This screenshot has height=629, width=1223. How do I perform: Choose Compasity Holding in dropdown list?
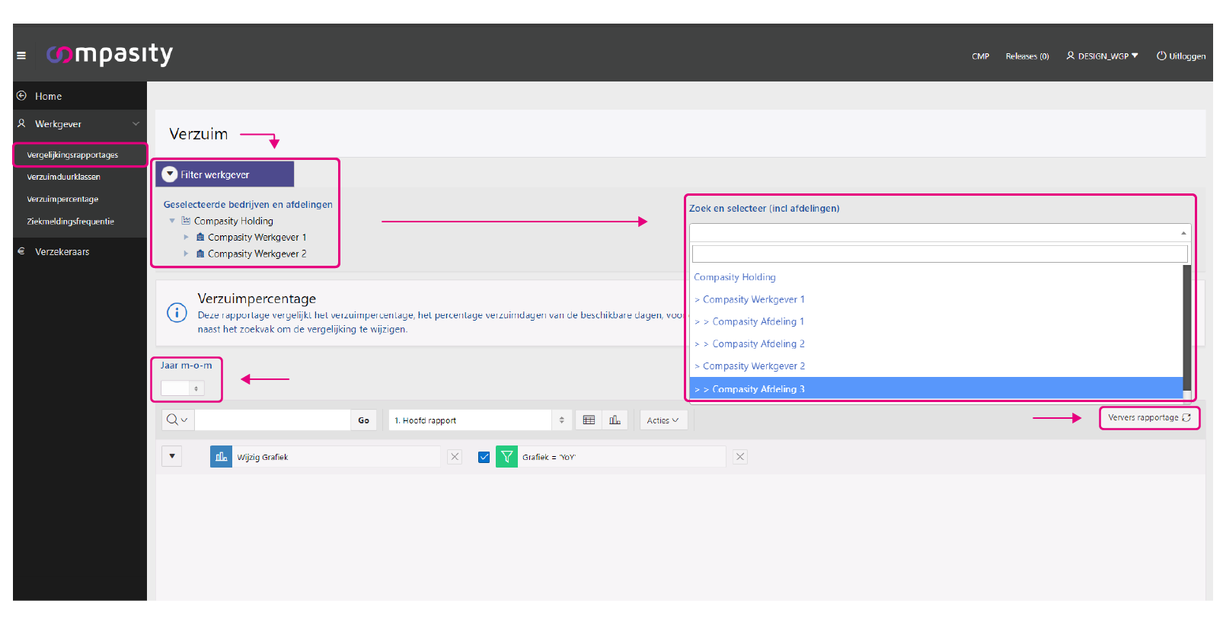click(x=936, y=277)
